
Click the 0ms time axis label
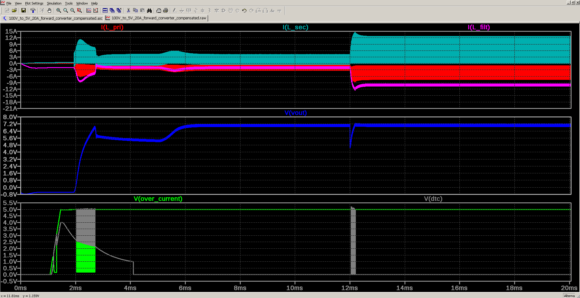pos(21,288)
